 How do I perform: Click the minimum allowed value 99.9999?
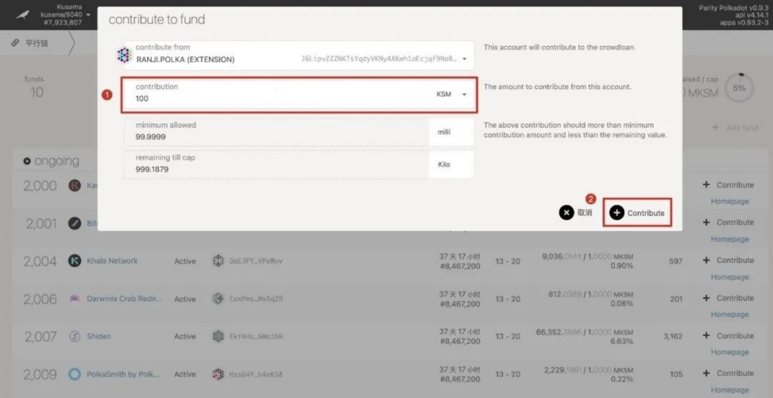[150, 137]
